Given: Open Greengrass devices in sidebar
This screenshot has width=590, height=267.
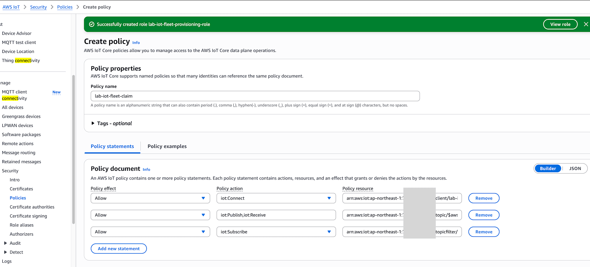Looking at the screenshot, I should pyautogui.click(x=21, y=117).
